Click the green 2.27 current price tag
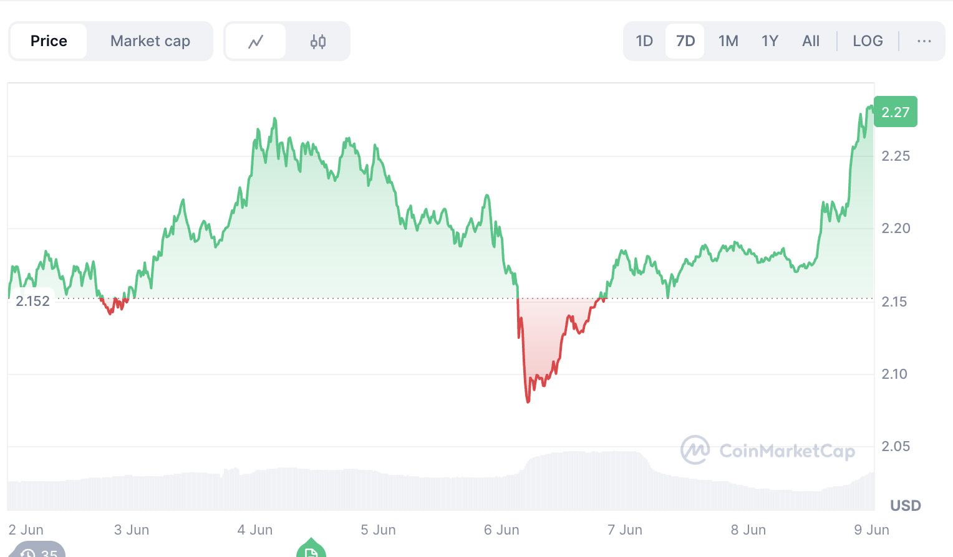This screenshot has width=953, height=557. pyautogui.click(x=895, y=112)
